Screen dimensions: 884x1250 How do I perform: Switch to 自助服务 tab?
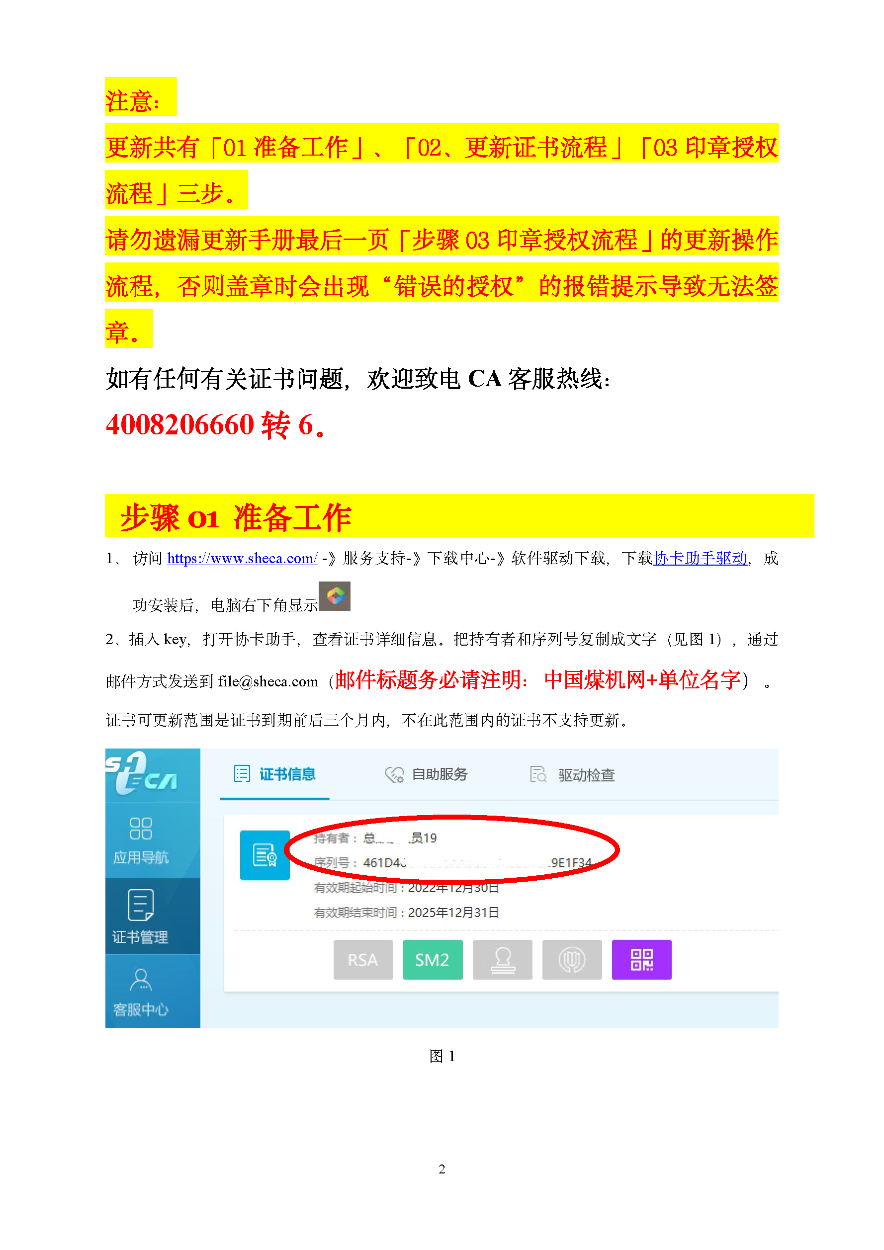pos(426,774)
